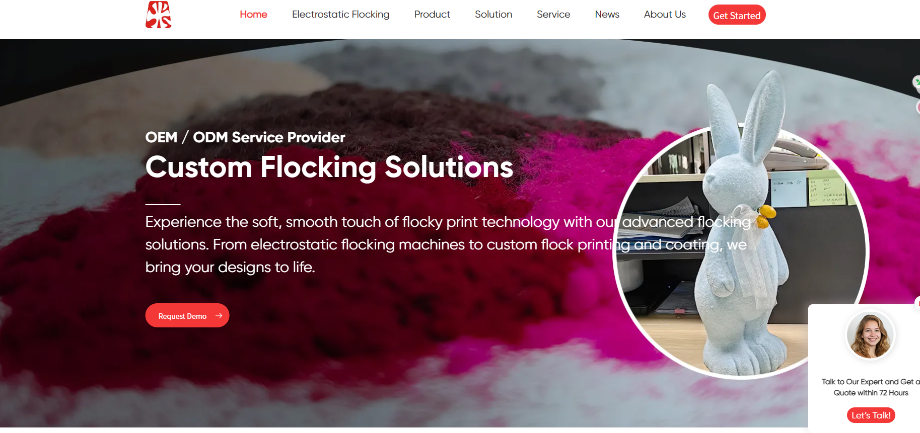Viewport: 920px width, 433px height.
Task: Click the green floating side icon
Action: 917,82
